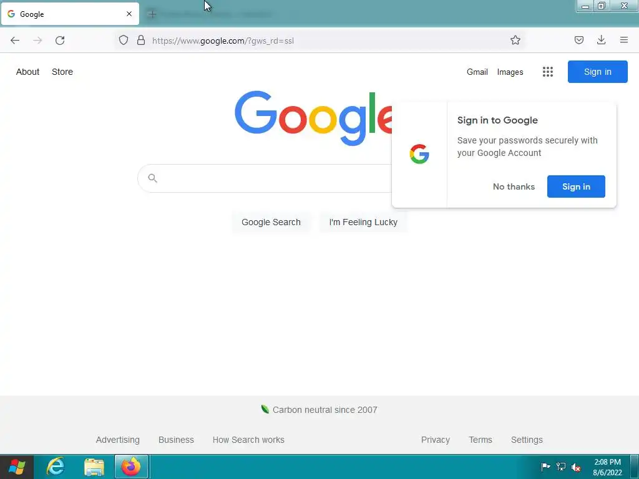
Task: Click the network tray icon
Action: [x=561, y=467]
